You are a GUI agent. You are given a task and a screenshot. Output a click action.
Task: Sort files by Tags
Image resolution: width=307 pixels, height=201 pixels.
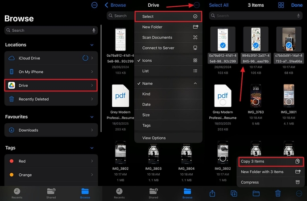[x=168, y=126]
